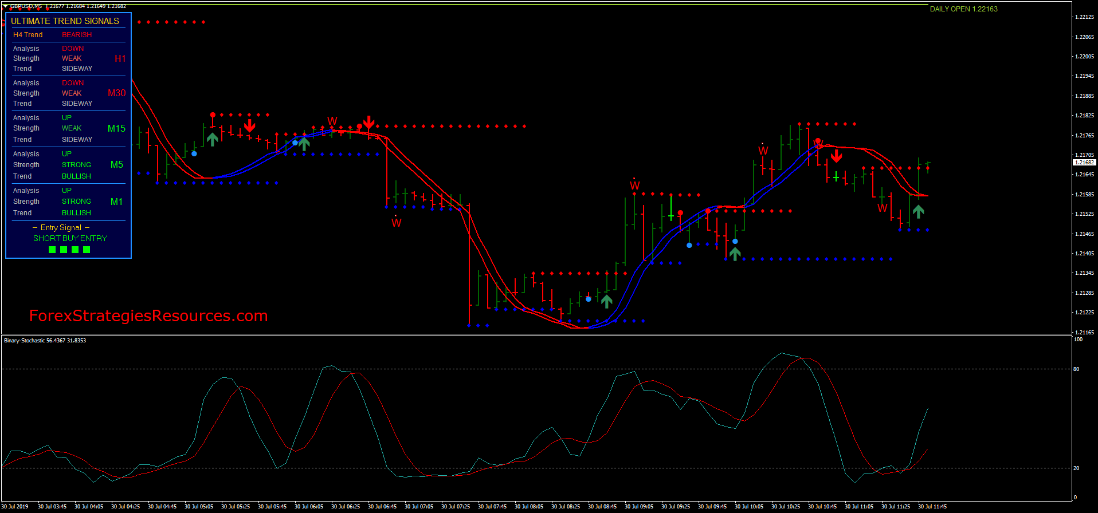
Task: Click the DOWN analysis value in the H1 section
Action: pyautogui.click(x=73, y=49)
